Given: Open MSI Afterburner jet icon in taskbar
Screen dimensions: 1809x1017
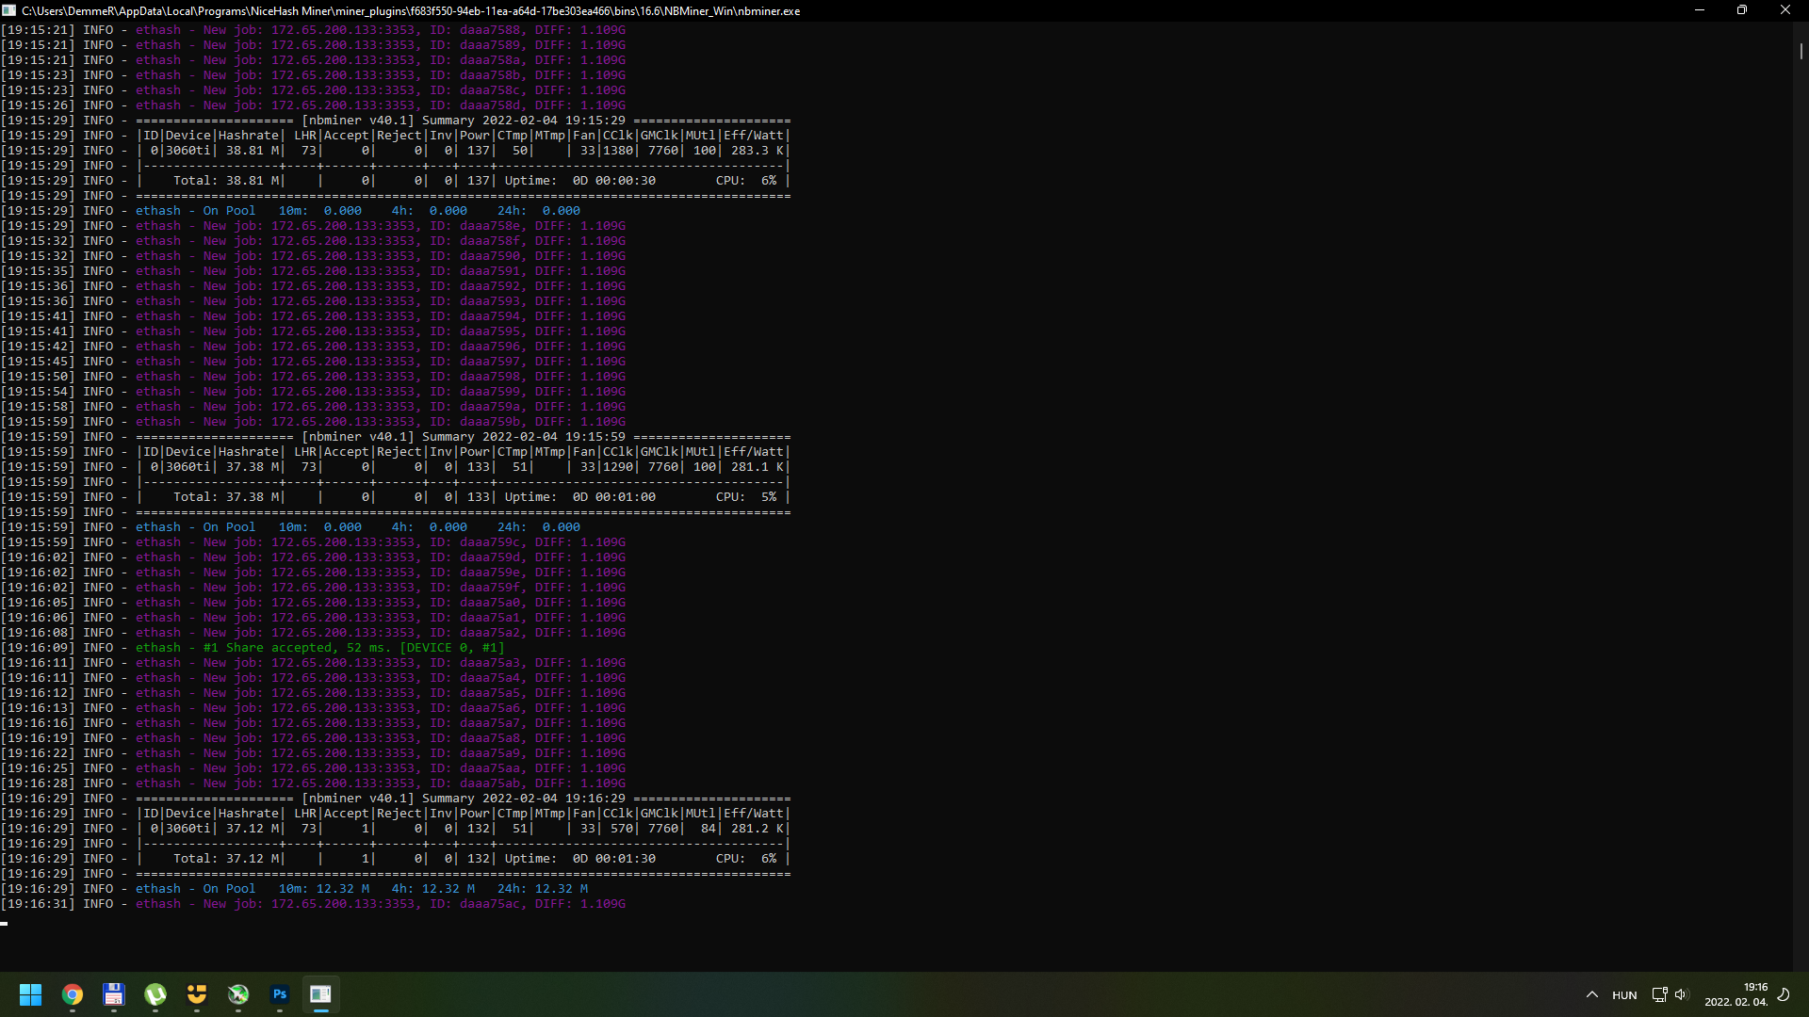Looking at the screenshot, I should tap(238, 994).
